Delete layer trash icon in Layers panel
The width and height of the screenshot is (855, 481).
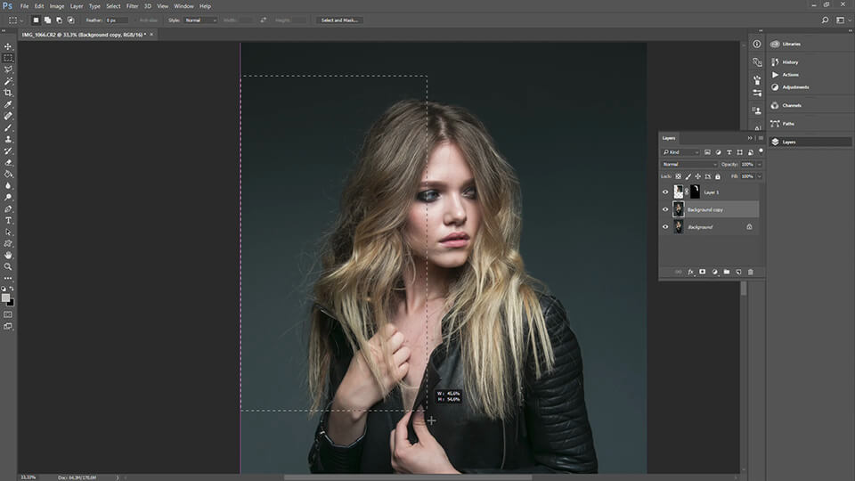(x=750, y=272)
